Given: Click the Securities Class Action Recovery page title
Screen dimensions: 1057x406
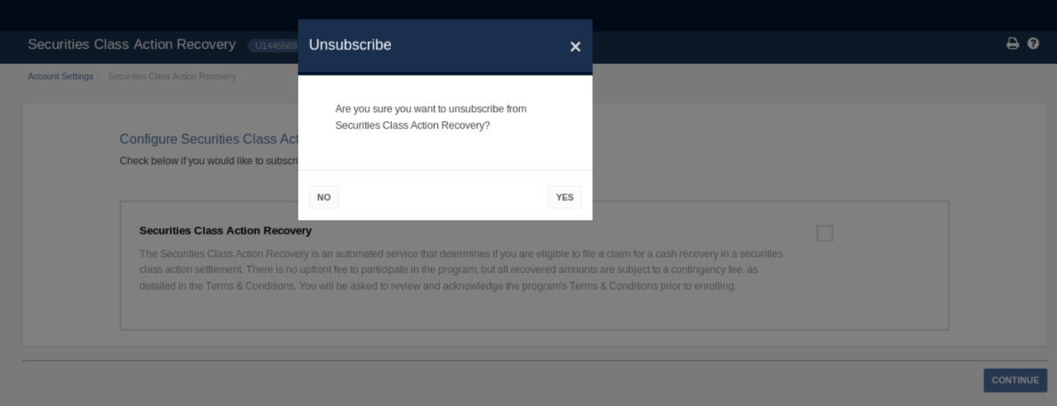Looking at the screenshot, I should pos(132,44).
